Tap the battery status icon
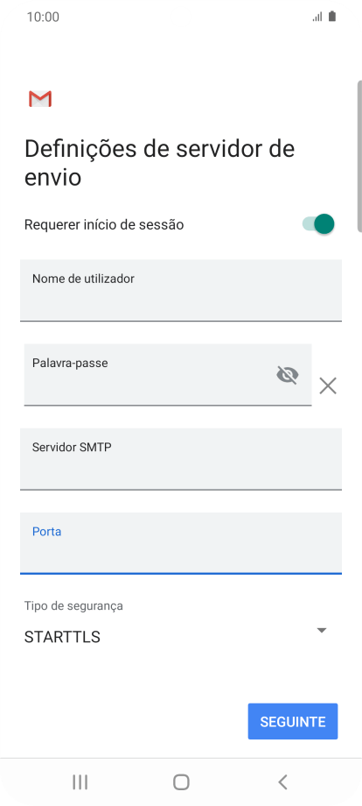The width and height of the screenshot is (362, 806). 332,17
